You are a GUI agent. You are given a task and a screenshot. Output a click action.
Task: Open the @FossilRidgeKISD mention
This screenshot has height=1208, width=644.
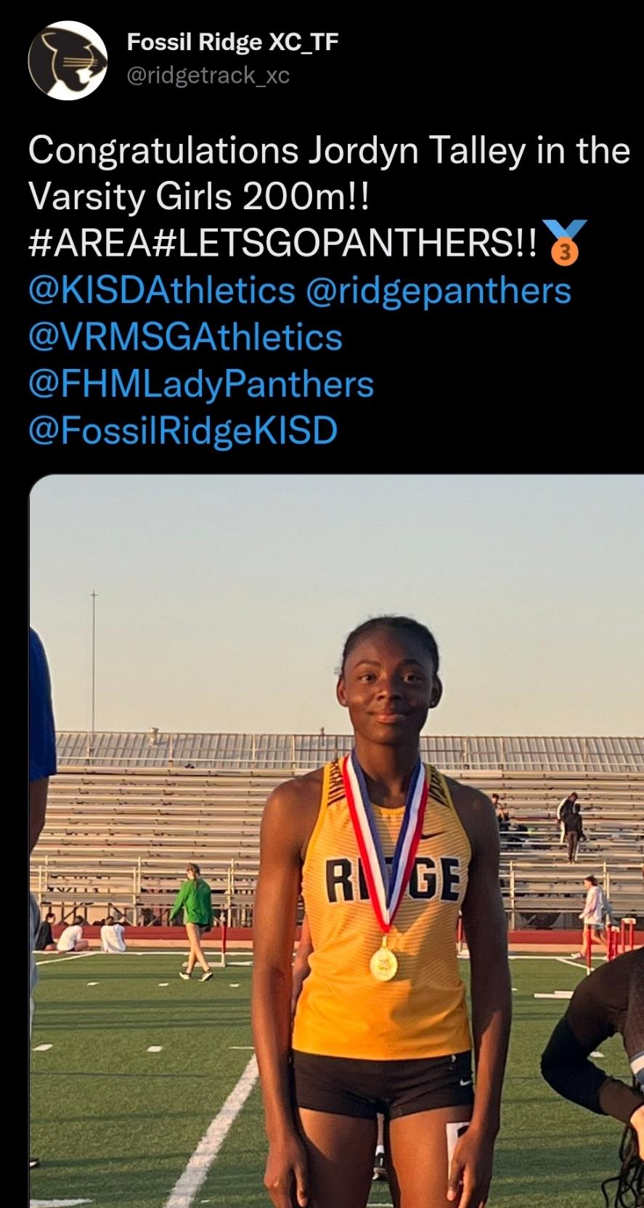183,431
